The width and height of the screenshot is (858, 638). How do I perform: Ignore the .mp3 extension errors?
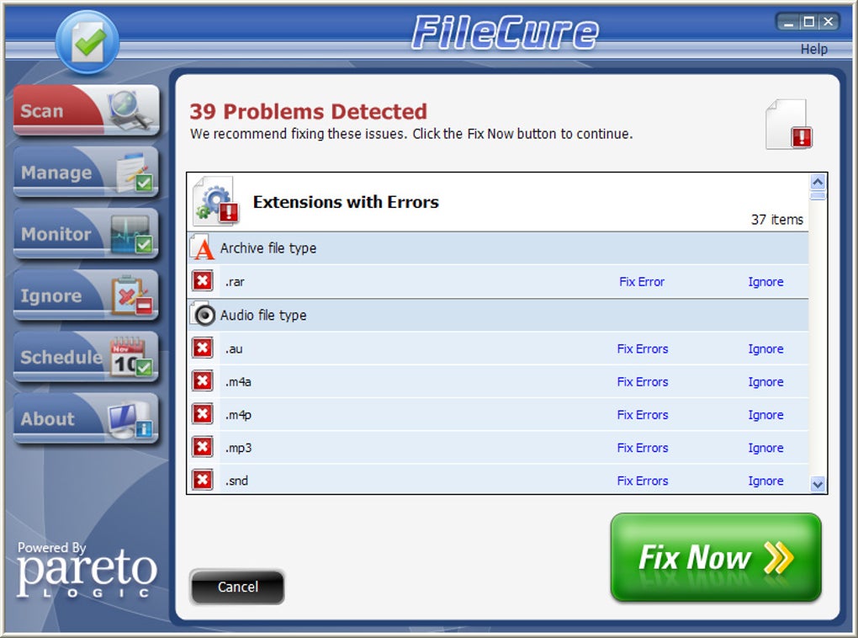tap(765, 448)
